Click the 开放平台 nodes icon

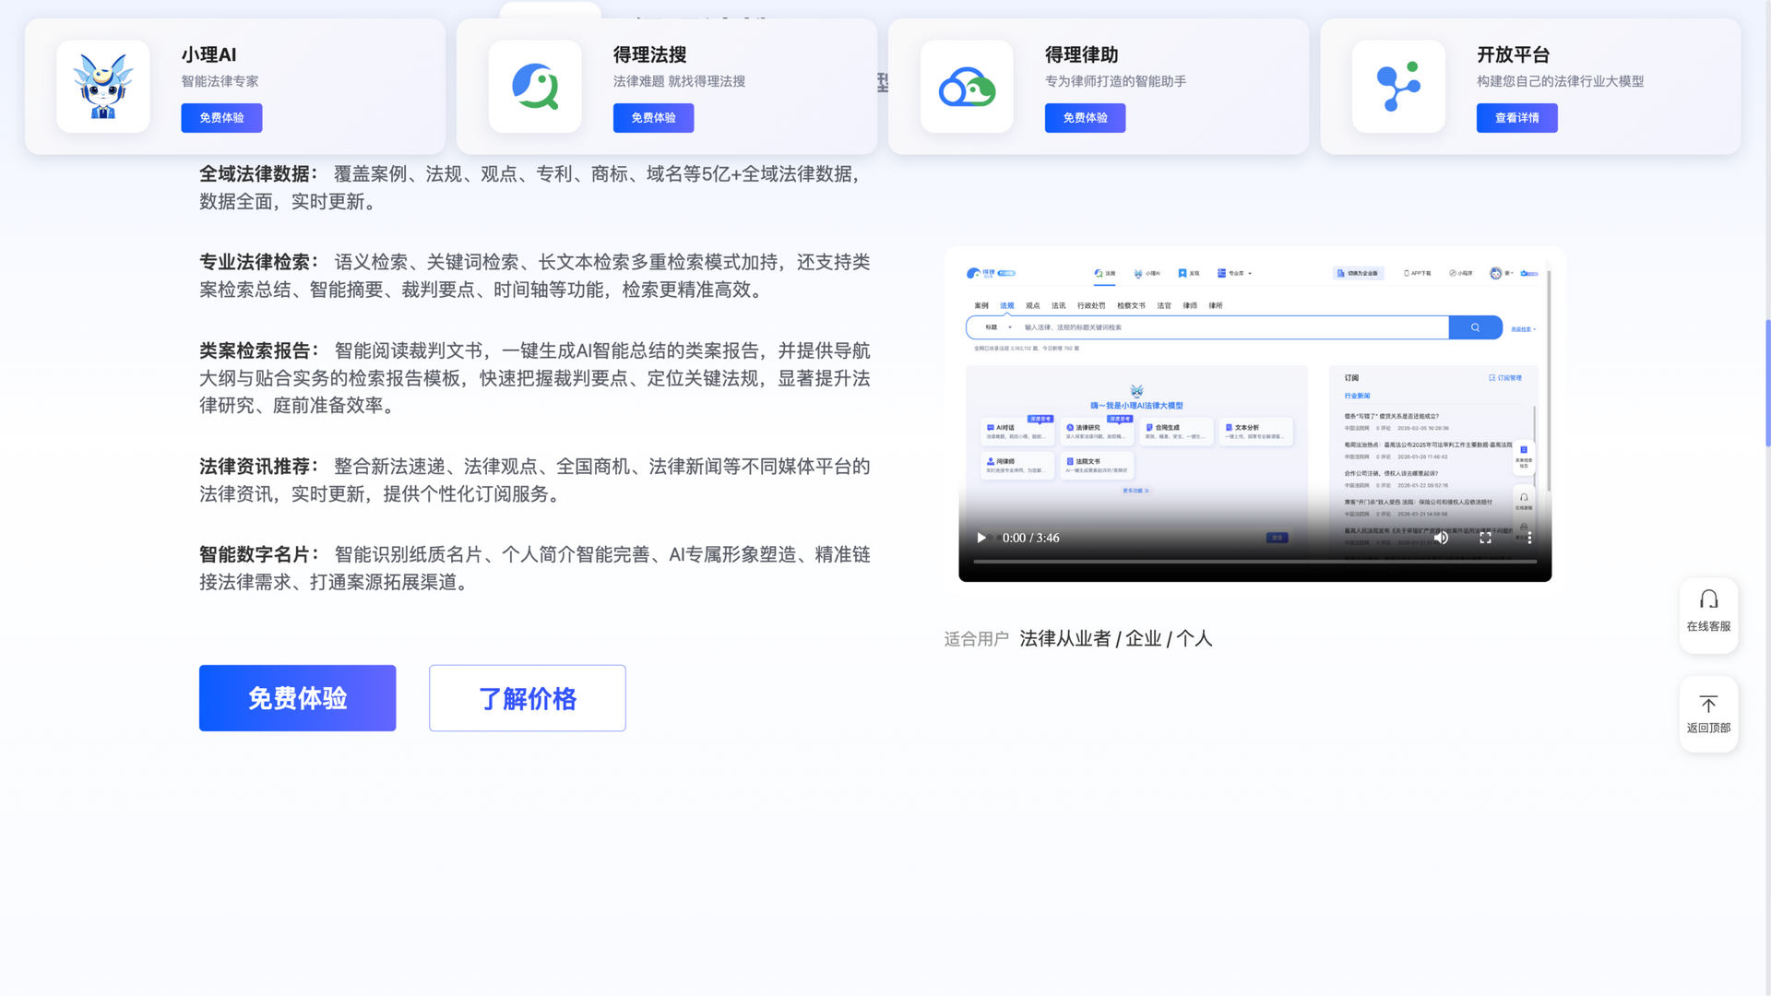click(1398, 86)
